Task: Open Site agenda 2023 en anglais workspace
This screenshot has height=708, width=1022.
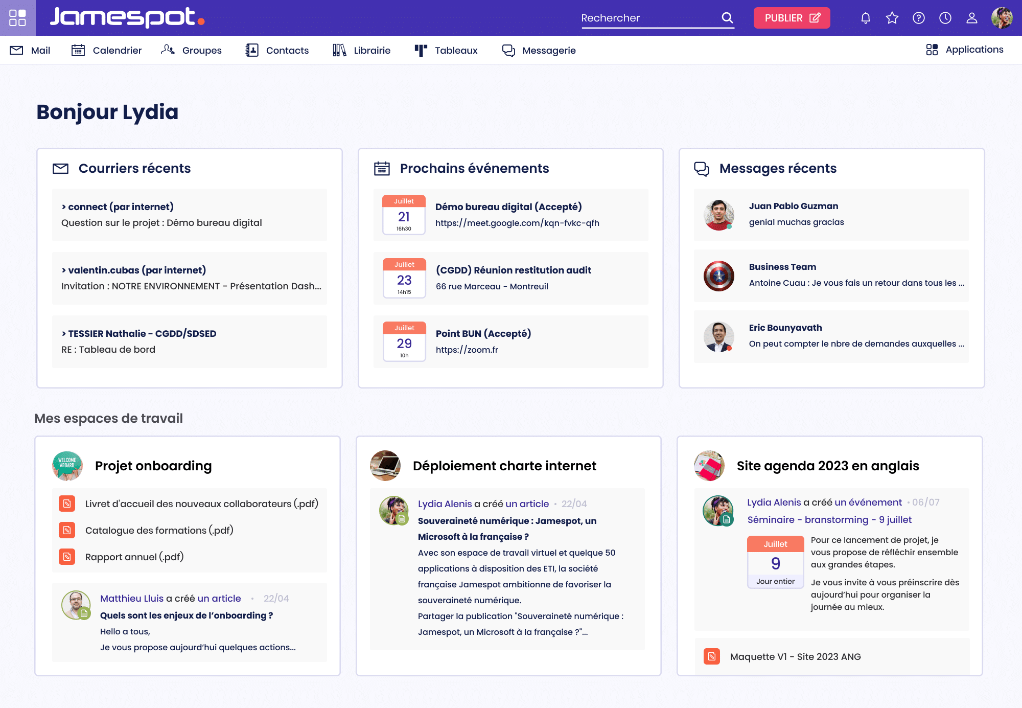Action: point(828,466)
